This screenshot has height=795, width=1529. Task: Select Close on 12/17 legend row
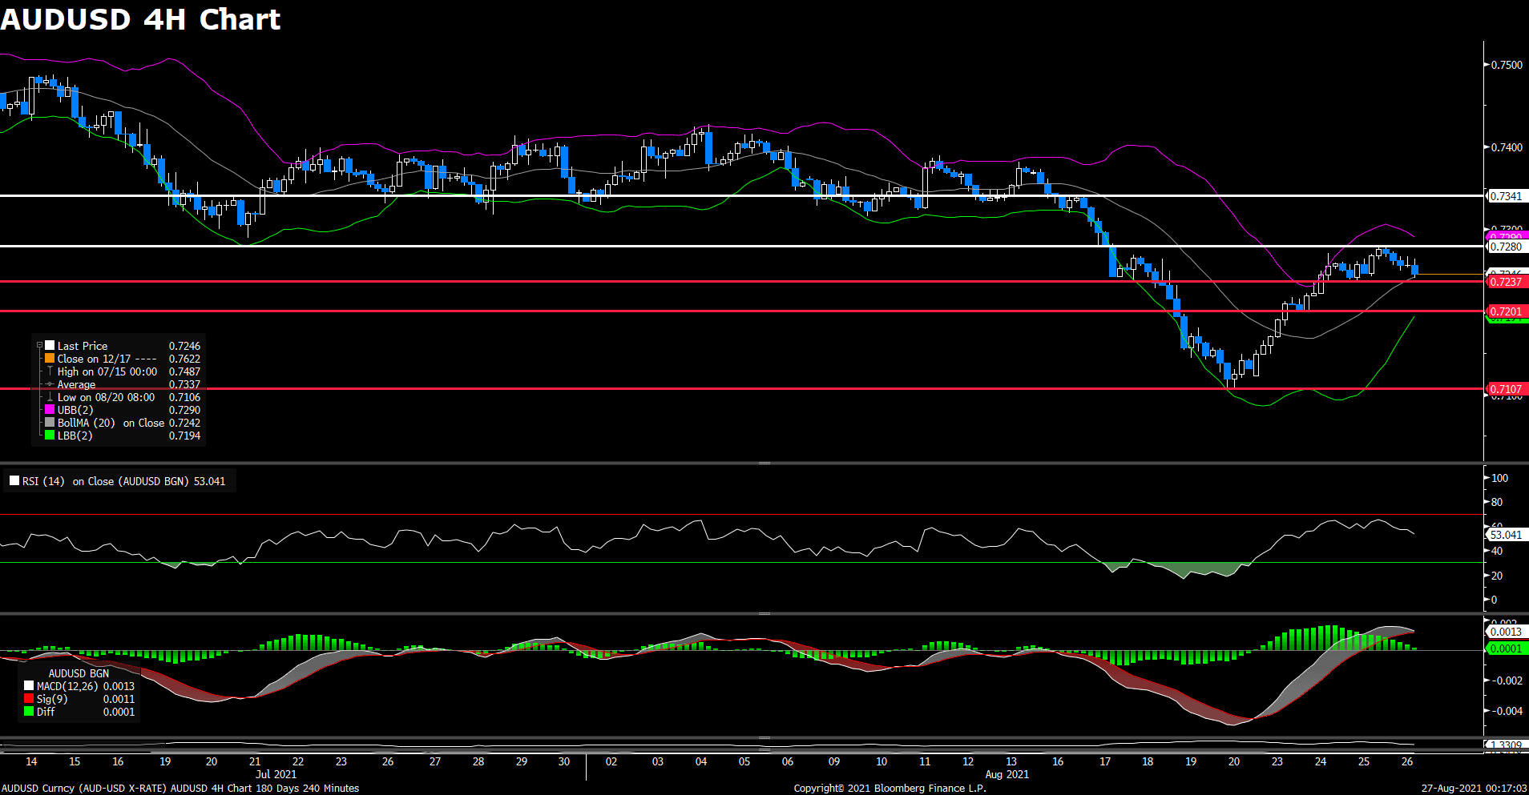click(123, 359)
